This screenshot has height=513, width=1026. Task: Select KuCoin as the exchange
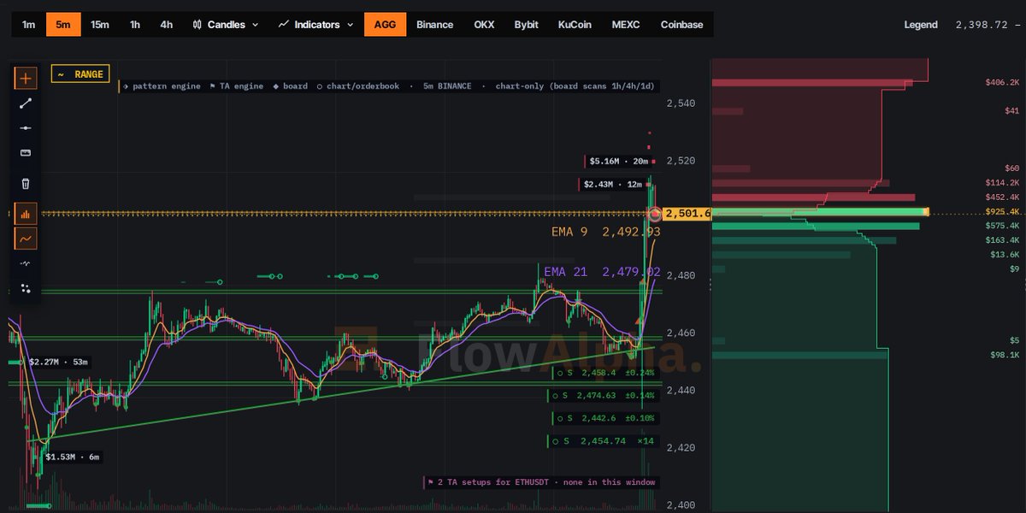[x=575, y=25]
